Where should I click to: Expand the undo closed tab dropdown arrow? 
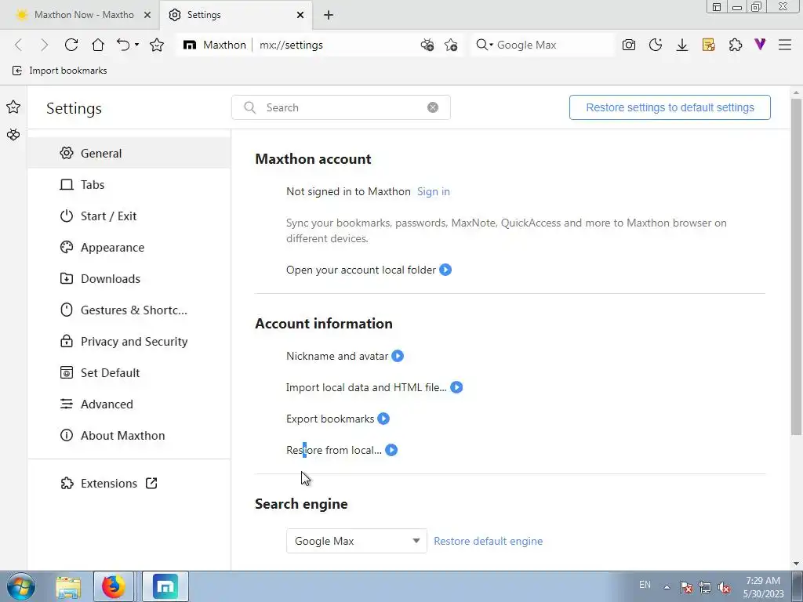[x=136, y=45]
